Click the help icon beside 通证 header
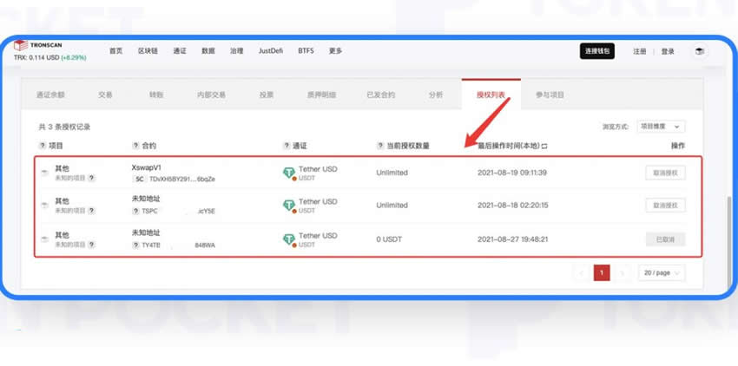This screenshot has width=738, height=366. click(x=286, y=146)
